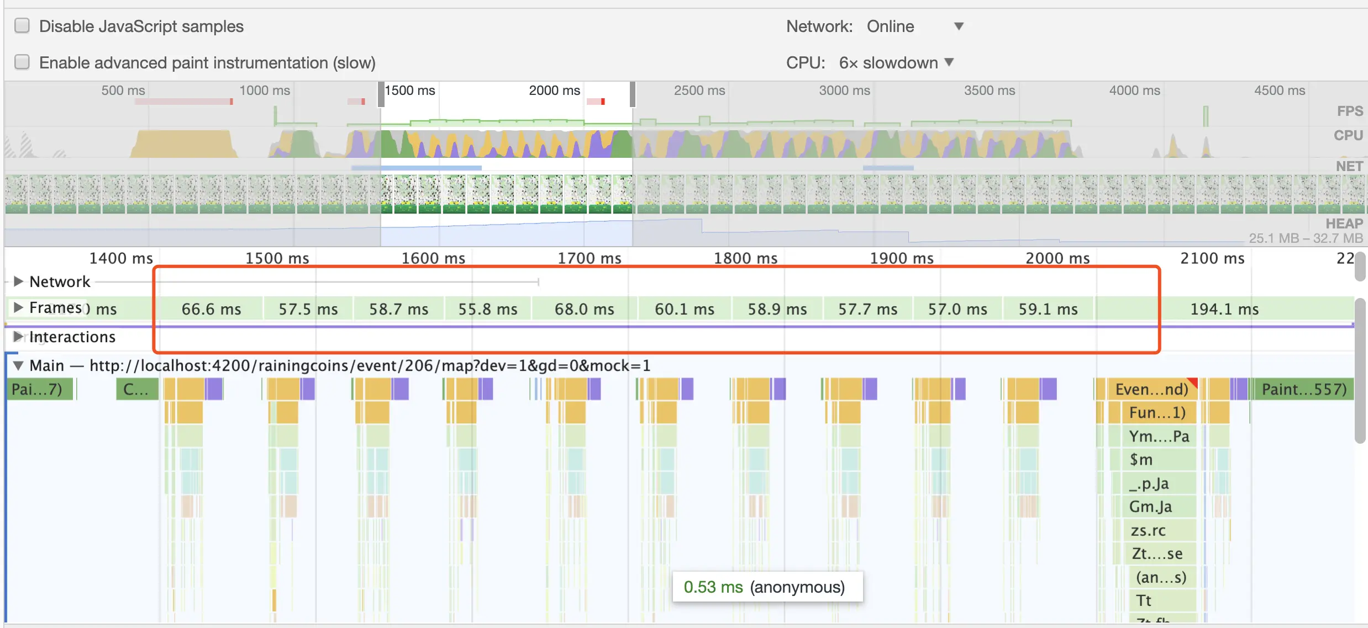Expand the Frames track triangle

pos(18,307)
